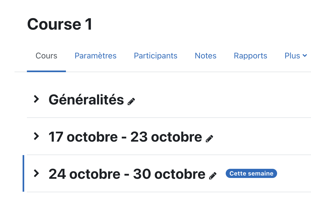This screenshot has width=311, height=203.
Task: Select the Cours tab label
Action: (47, 56)
